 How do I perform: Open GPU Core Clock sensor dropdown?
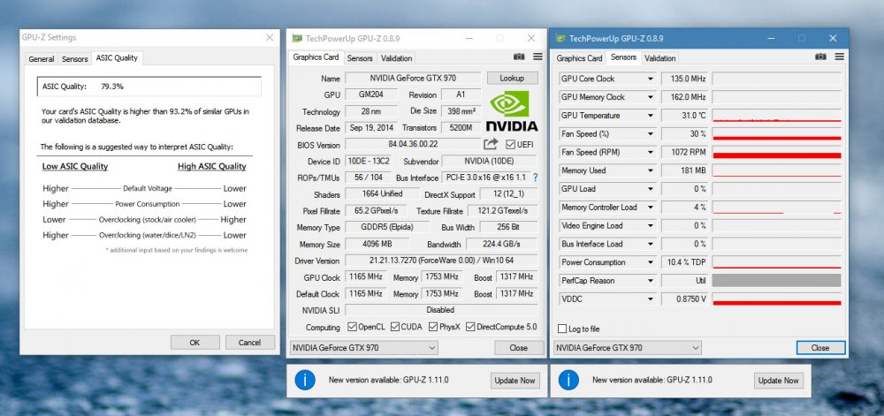coord(651,79)
